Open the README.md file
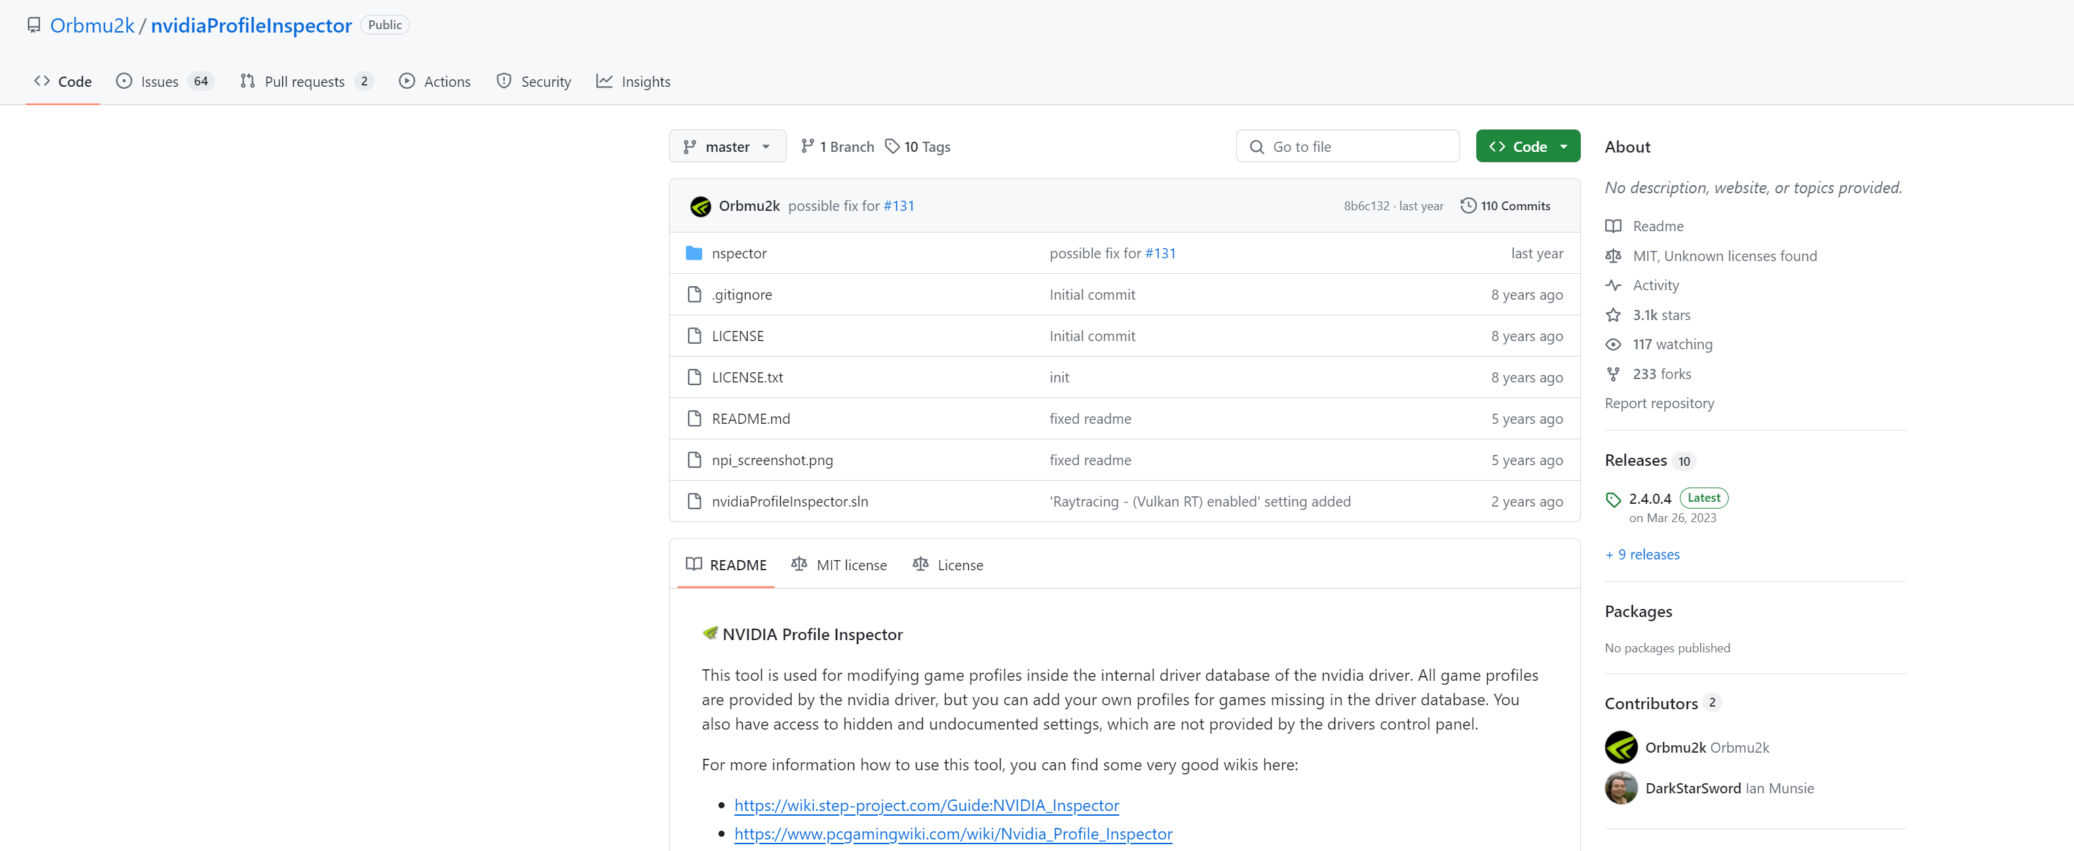The image size is (2074, 851). [750, 419]
